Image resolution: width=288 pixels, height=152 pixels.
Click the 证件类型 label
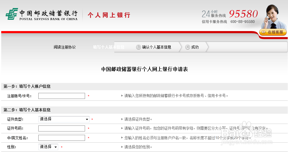tap(15, 119)
